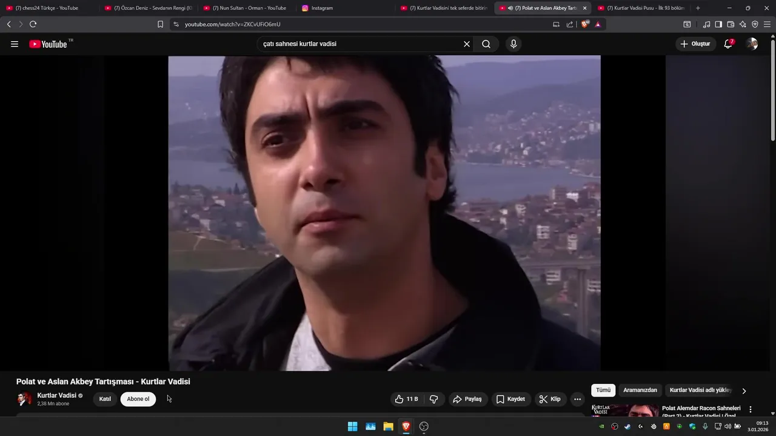This screenshot has width=776, height=436.
Task: Start voice search with the microphone
Action: click(x=513, y=44)
